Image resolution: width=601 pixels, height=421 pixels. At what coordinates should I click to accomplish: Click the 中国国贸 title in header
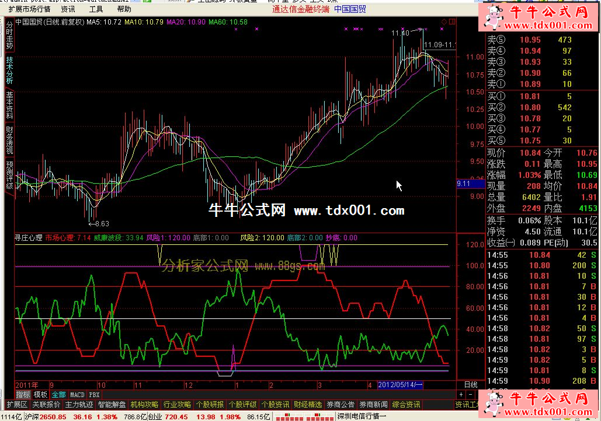[350, 9]
